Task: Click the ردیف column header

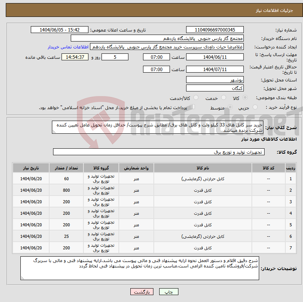Action: coord(290,168)
